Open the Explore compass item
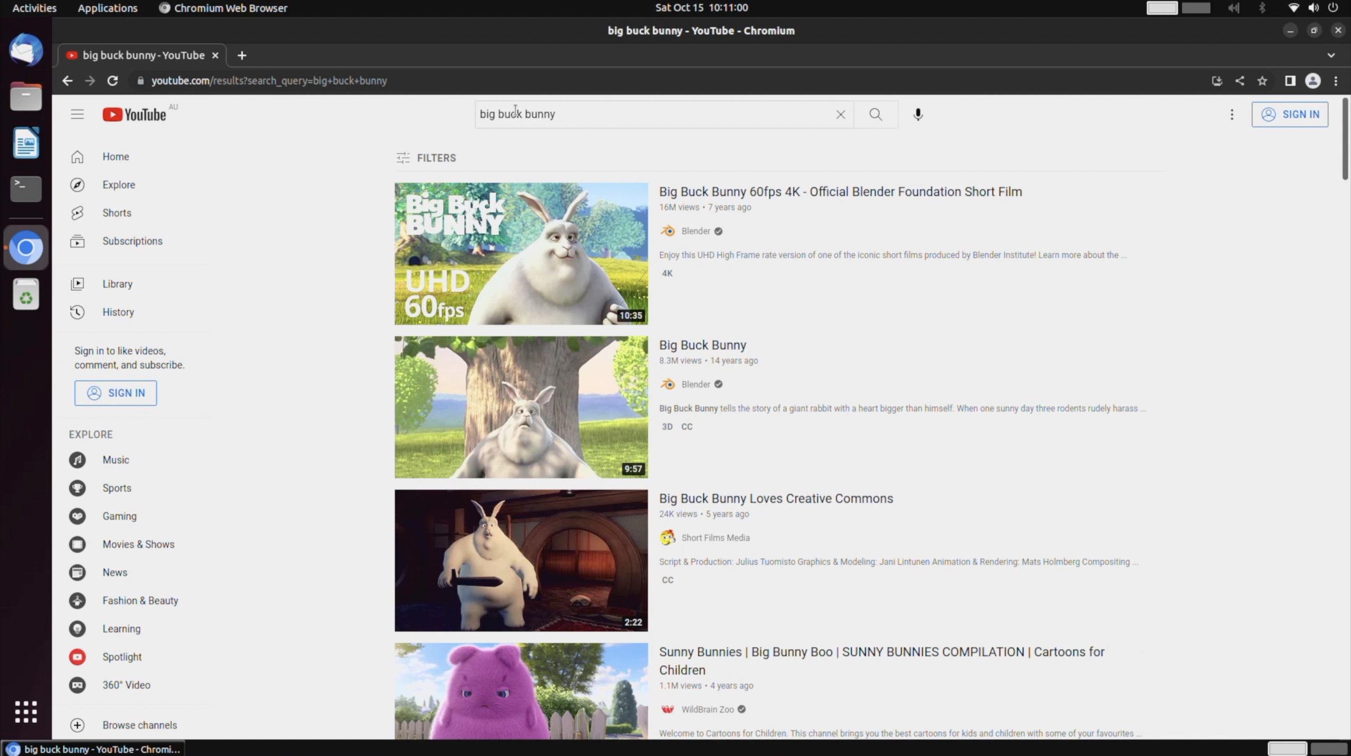The width and height of the screenshot is (1351, 756). coord(118,185)
